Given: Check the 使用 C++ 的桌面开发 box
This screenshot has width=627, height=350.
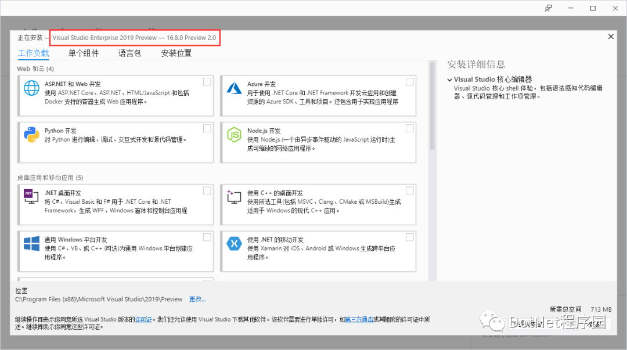Looking at the screenshot, I should [x=410, y=191].
